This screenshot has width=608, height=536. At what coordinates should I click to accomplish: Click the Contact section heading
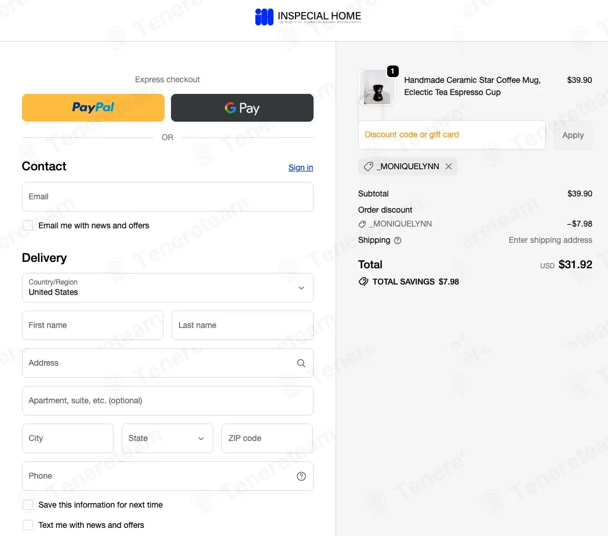44,166
